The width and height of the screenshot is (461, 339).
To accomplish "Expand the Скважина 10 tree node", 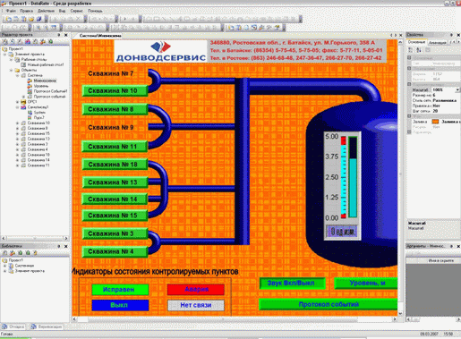I will 17,123.
